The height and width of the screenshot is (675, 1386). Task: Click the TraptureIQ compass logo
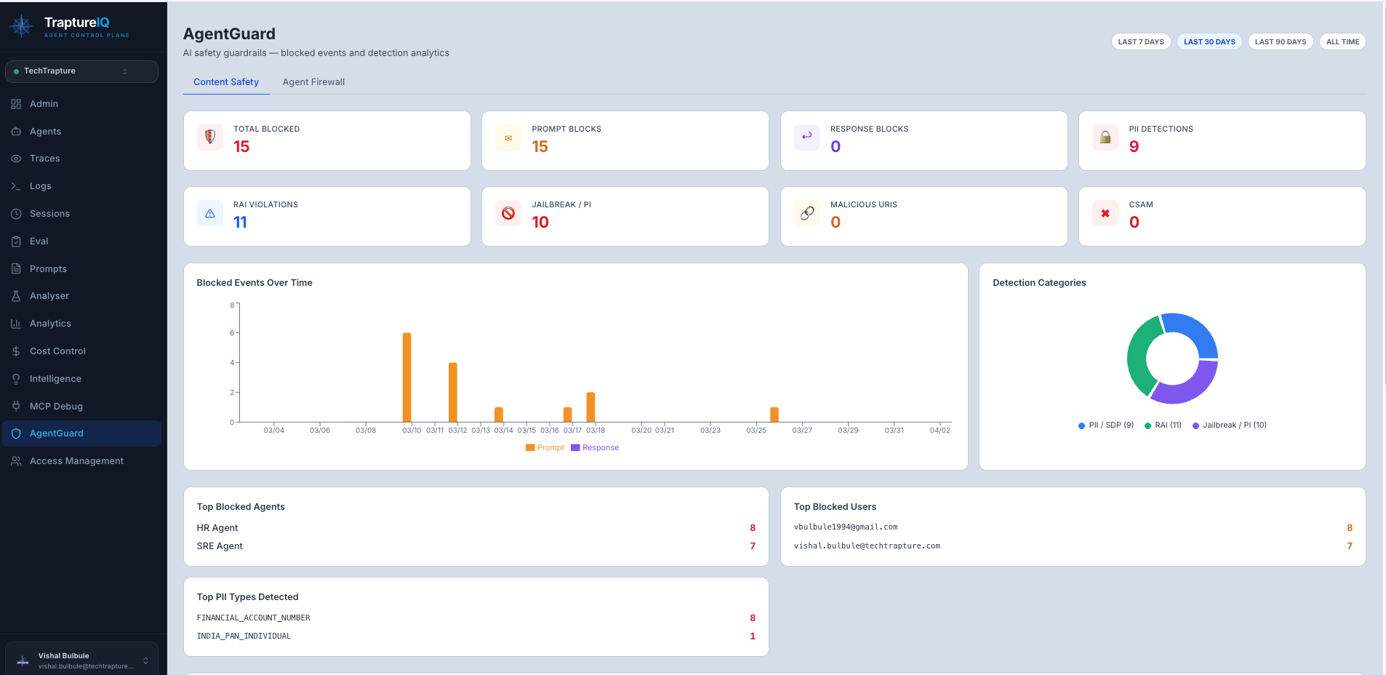(x=21, y=27)
